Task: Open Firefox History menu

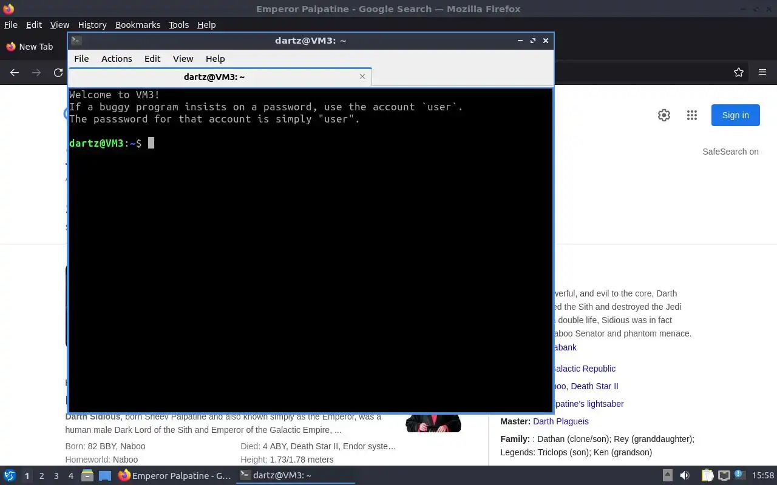Action: [x=92, y=25]
